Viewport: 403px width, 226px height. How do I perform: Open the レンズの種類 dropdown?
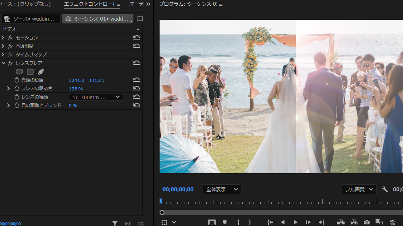[96, 97]
